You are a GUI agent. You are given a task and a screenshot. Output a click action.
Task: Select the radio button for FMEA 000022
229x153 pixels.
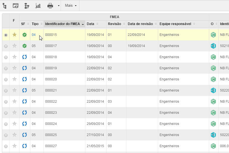(x=6, y=102)
